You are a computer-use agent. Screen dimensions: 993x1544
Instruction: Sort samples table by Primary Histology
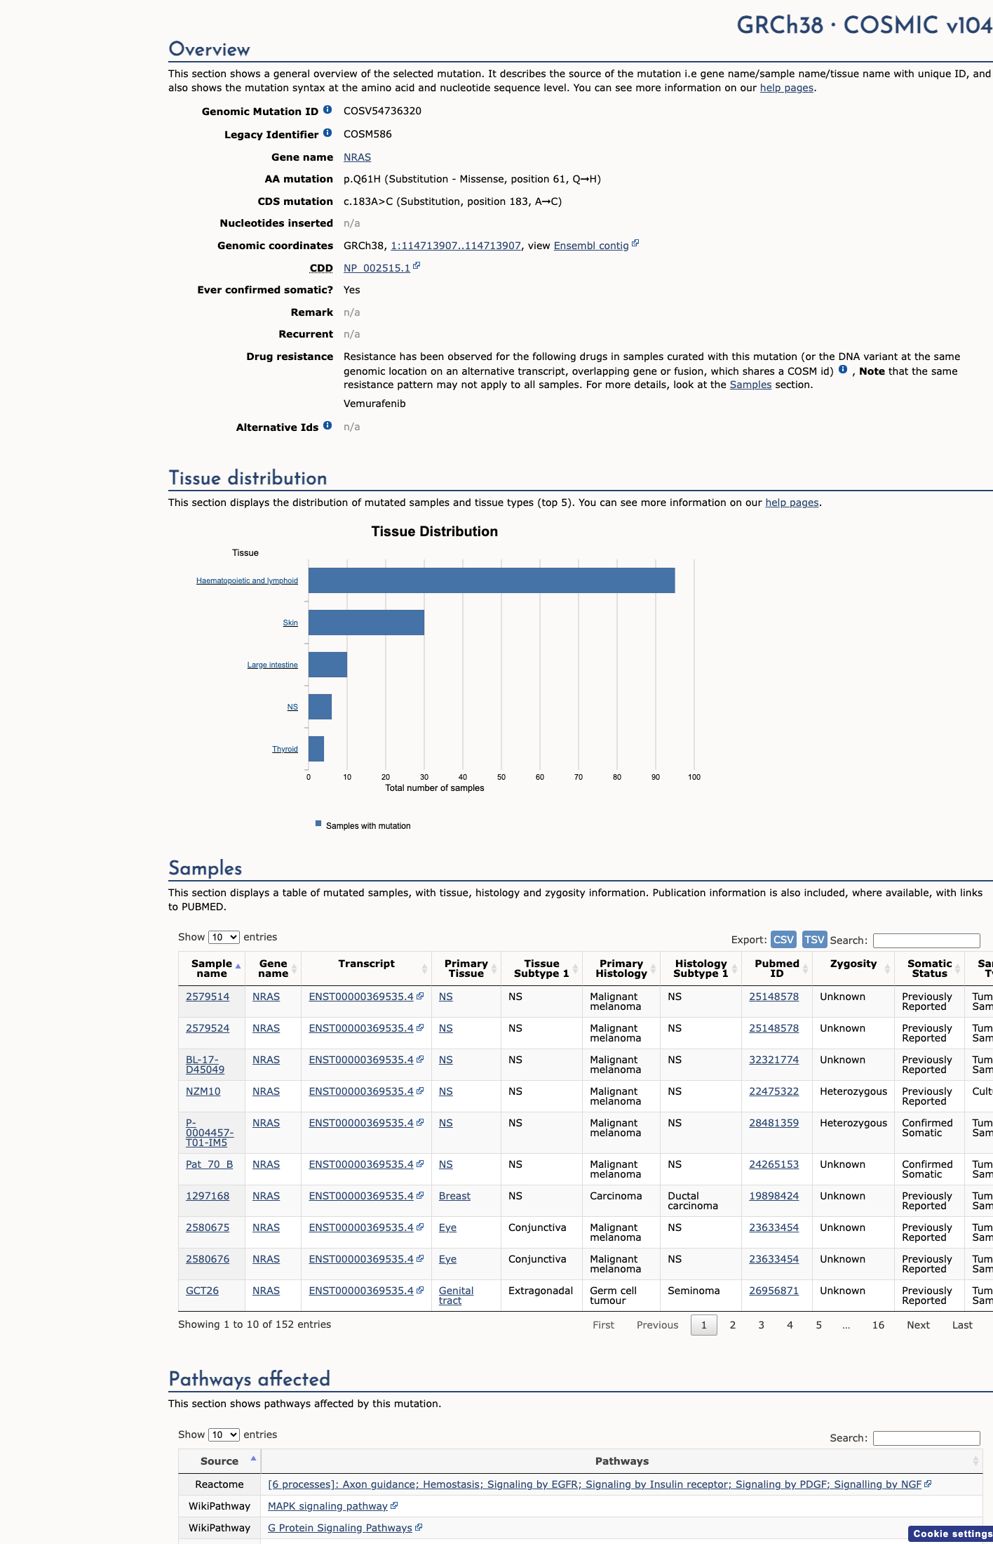point(621,969)
